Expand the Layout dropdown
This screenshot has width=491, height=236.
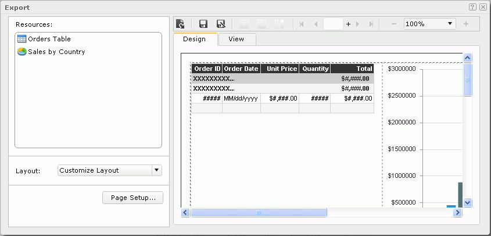156,170
